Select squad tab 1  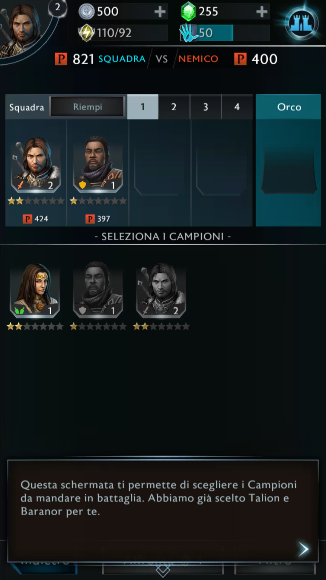143,107
